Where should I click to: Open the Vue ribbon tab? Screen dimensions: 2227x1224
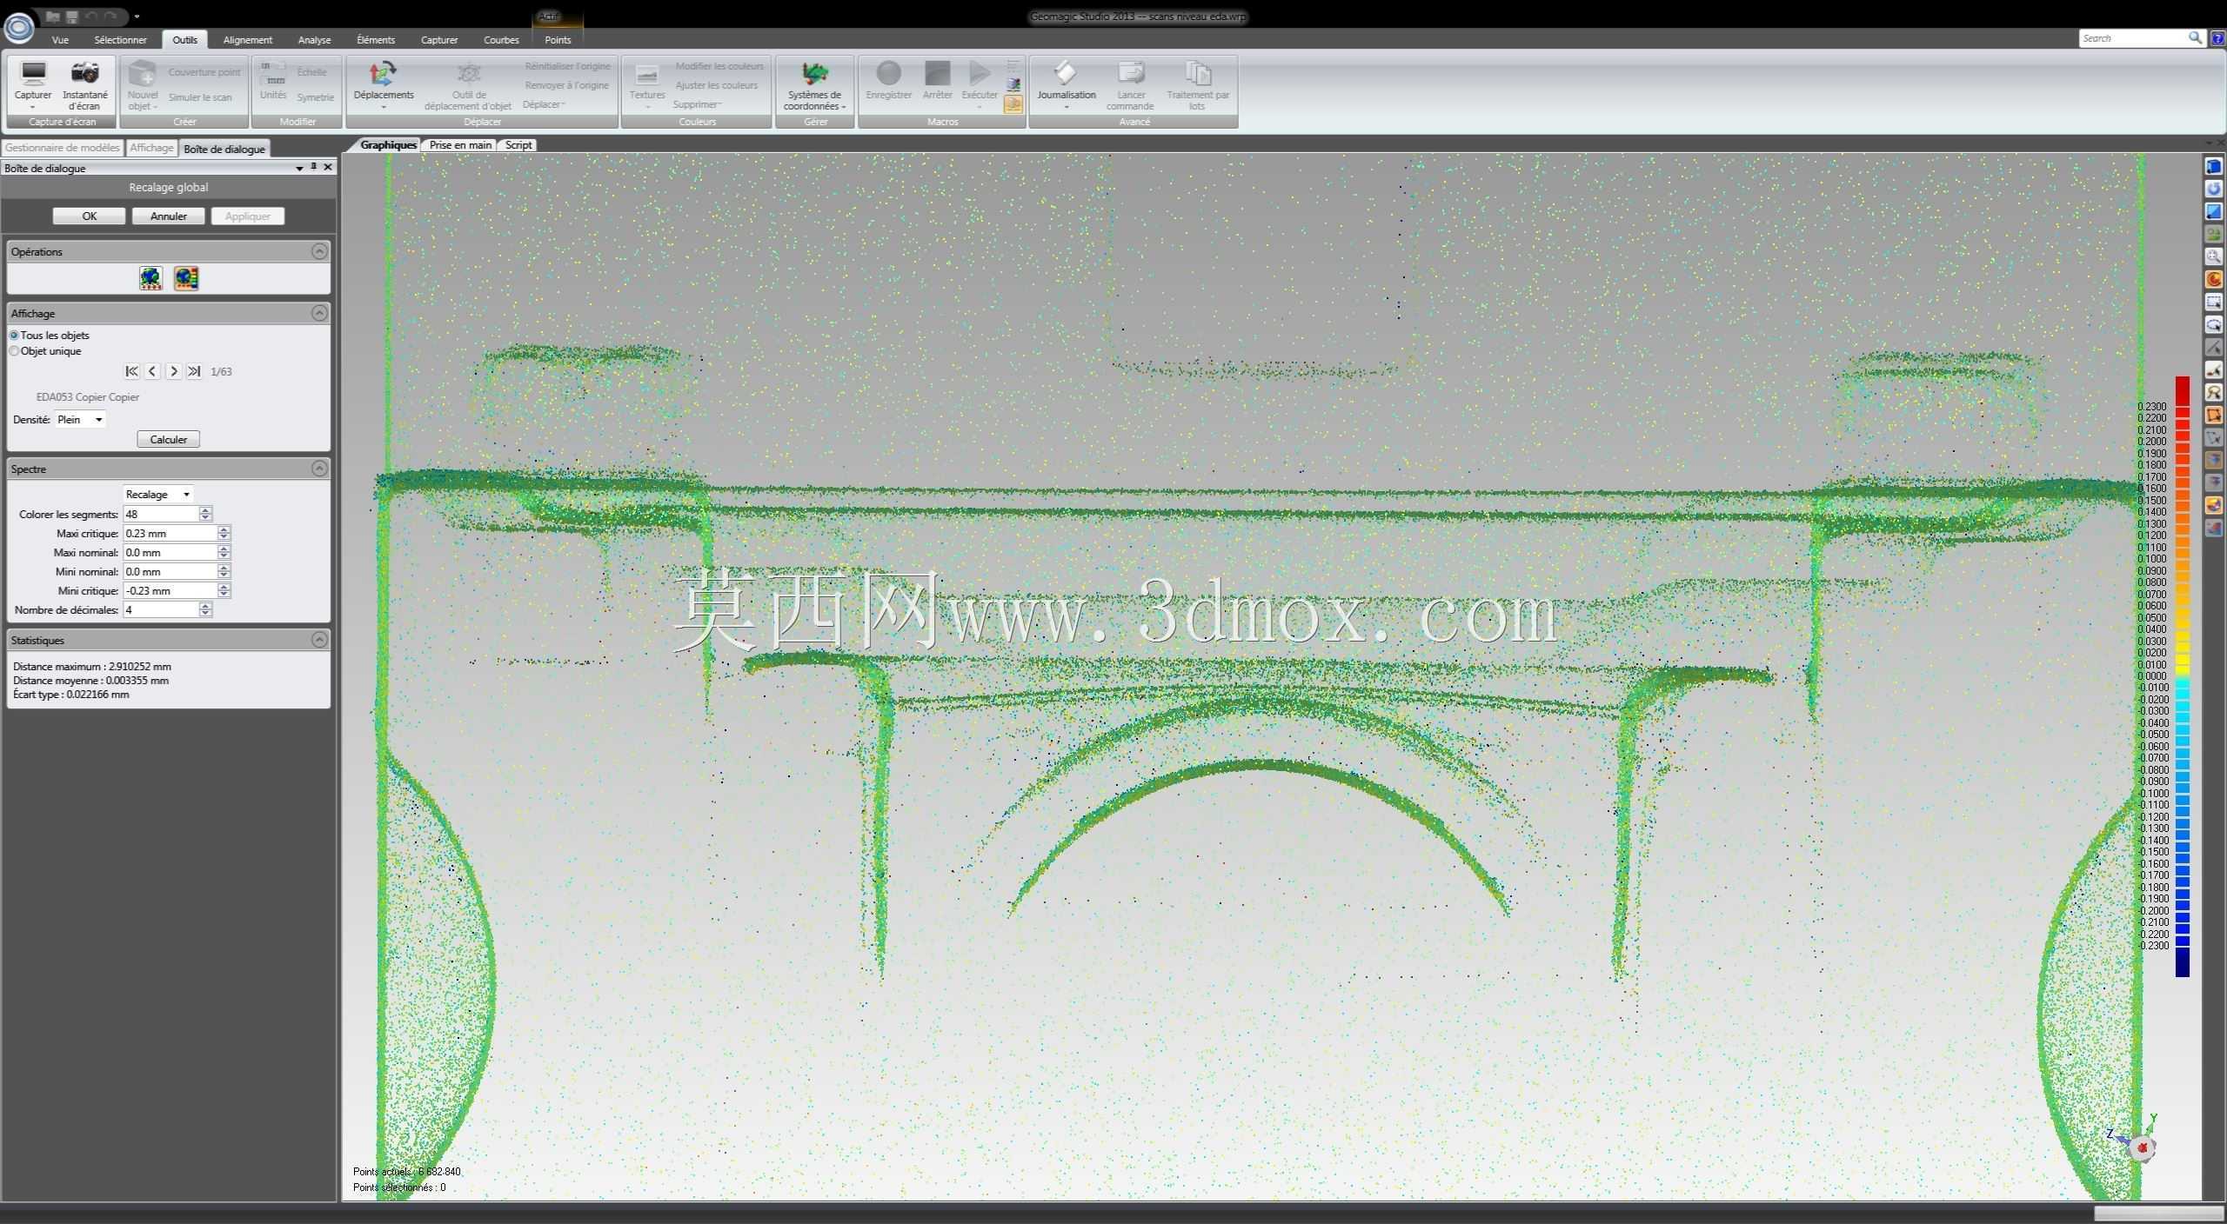click(x=60, y=40)
